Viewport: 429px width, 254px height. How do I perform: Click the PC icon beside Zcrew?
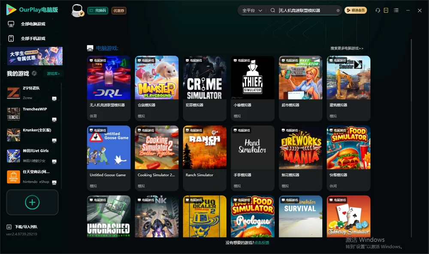(x=54, y=99)
